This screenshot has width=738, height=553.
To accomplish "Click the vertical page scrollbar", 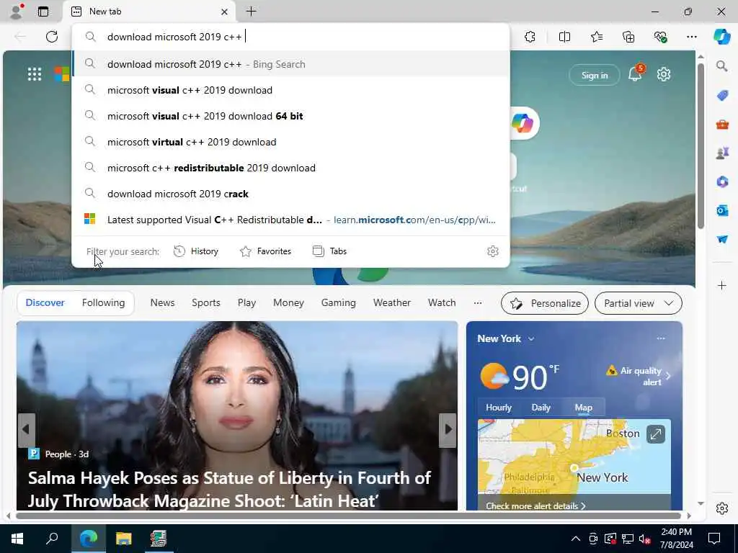I will click(x=701, y=146).
